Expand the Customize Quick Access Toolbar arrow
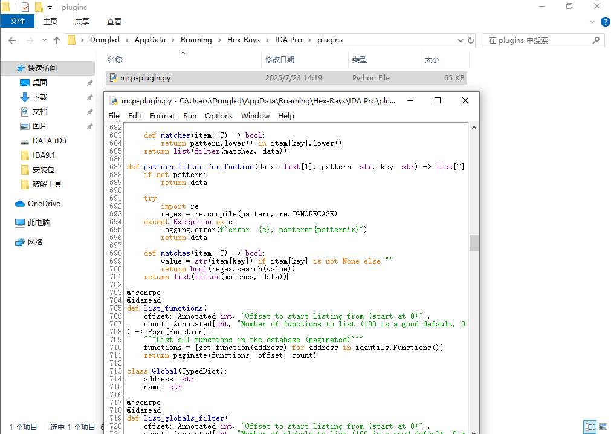Viewport: 611px width, 434px height. click(50, 7)
